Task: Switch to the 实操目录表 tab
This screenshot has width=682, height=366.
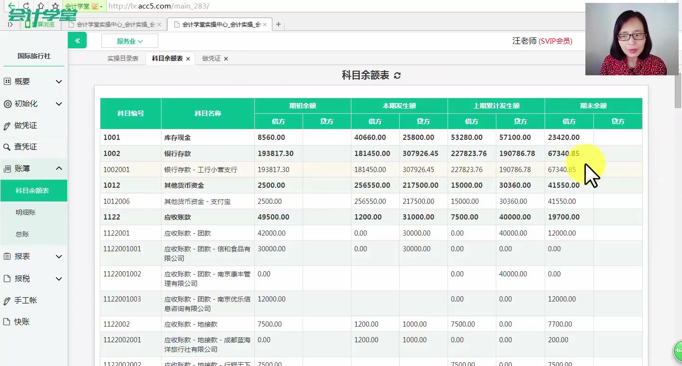Action: (123, 58)
